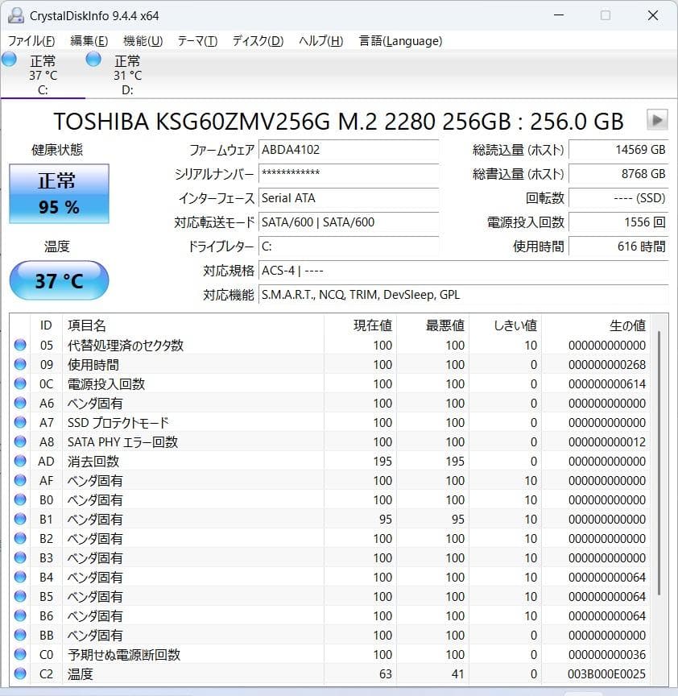Click the blue status dot for 消去回数 attribute
The image size is (678, 696).
click(21, 461)
